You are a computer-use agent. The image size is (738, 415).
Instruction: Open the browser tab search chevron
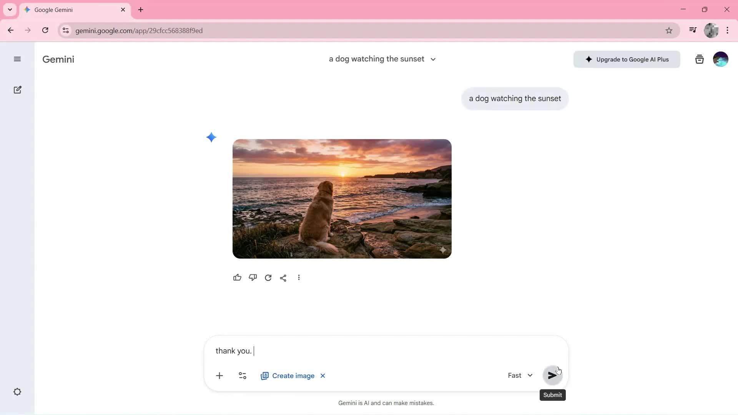(10, 10)
